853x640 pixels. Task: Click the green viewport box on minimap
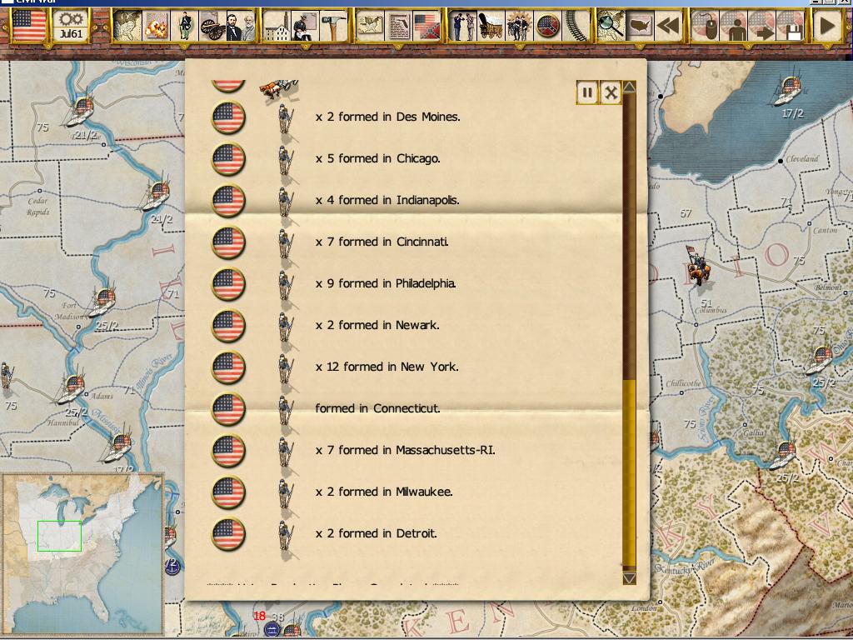coord(59,536)
